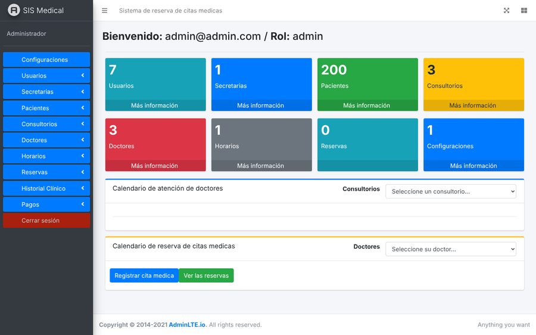Click the Registrar cita medica button
The image size is (536, 335).
(144, 275)
